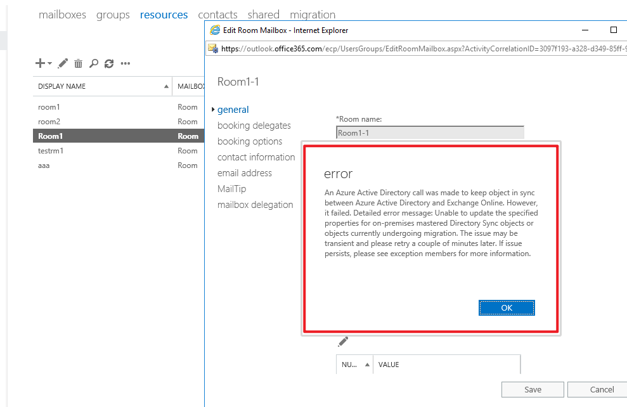Click the mail page icon in the address bar
627x407 pixels.
click(x=213, y=49)
